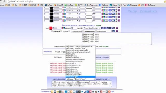
Task: Open the настройки кода dropdown
Action: (x=81, y=79)
